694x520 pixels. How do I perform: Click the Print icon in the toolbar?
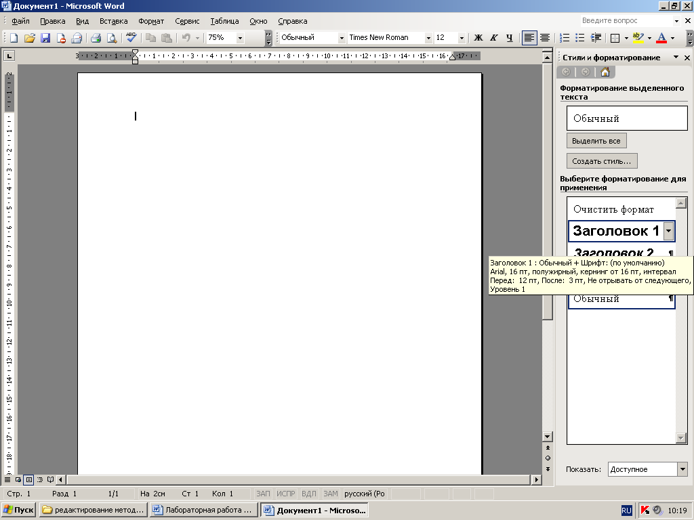[x=96, y=38]
